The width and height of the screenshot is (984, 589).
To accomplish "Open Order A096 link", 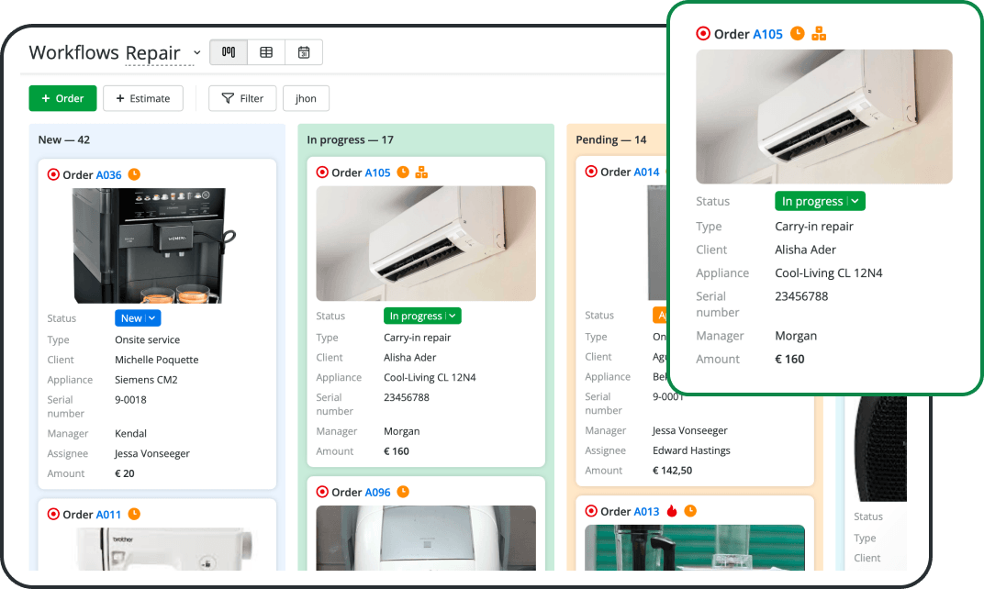I will click(378, 493).
